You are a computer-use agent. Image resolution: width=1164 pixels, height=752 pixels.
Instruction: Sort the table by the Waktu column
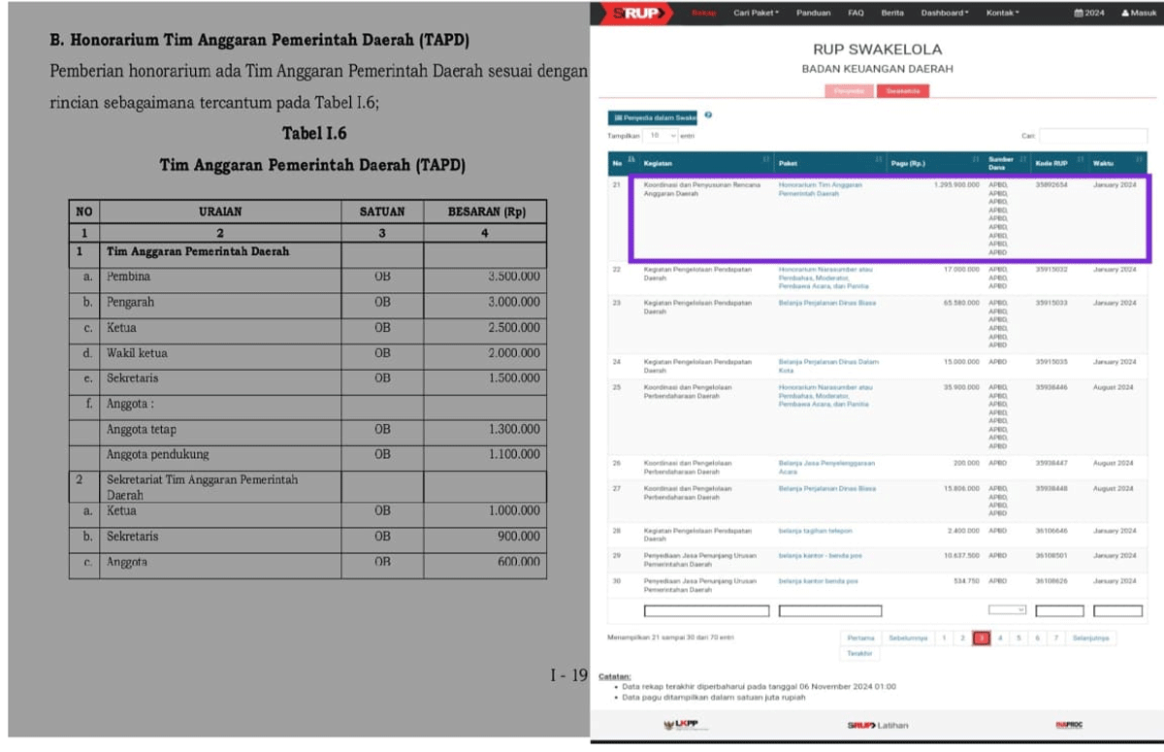[1117, 163]
